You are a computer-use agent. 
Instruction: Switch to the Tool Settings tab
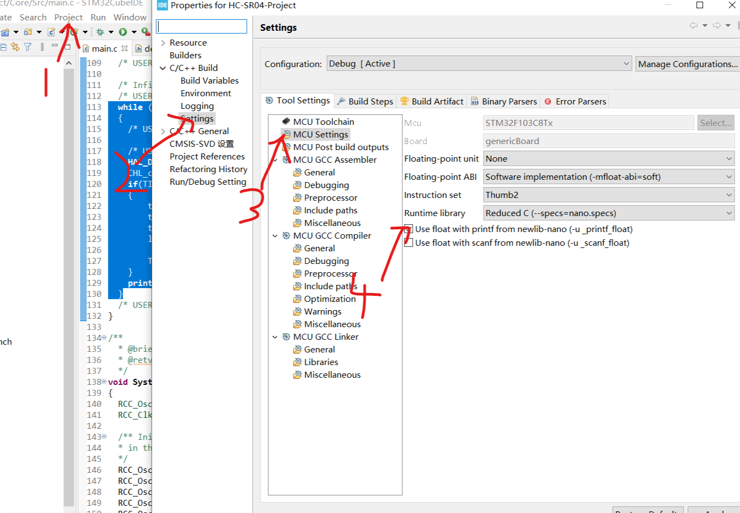tap(298, 100)
